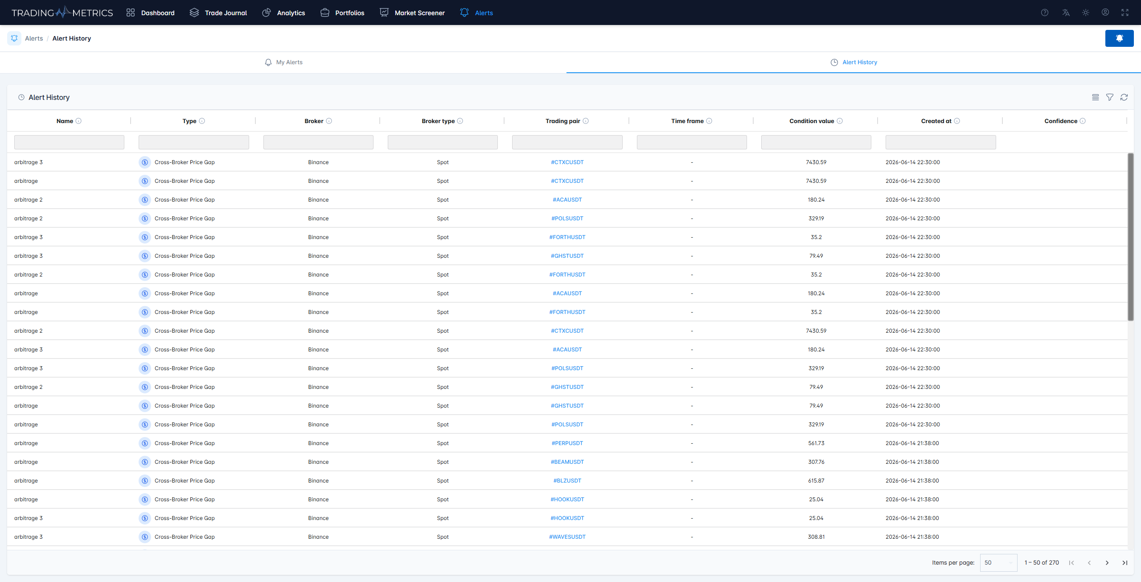
Task: Show info for Broker column
Action: point(329,121)
